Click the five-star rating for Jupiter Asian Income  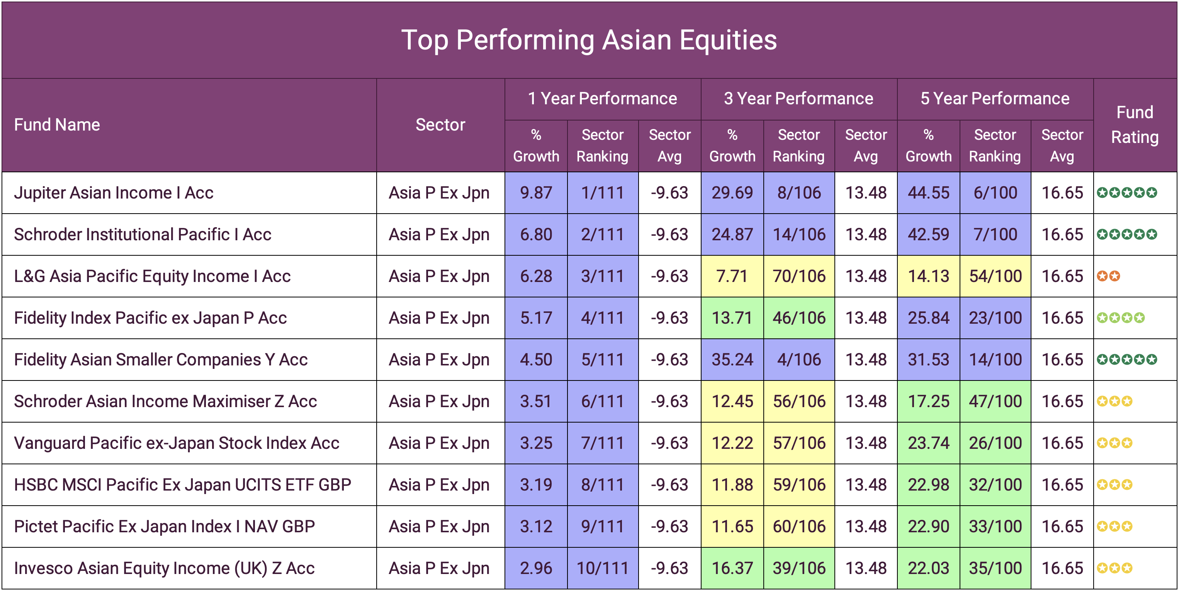click(x=1126, y=193)
